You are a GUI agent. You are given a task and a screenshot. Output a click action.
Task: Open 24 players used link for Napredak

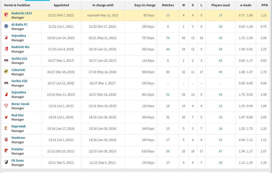[220, 129]
